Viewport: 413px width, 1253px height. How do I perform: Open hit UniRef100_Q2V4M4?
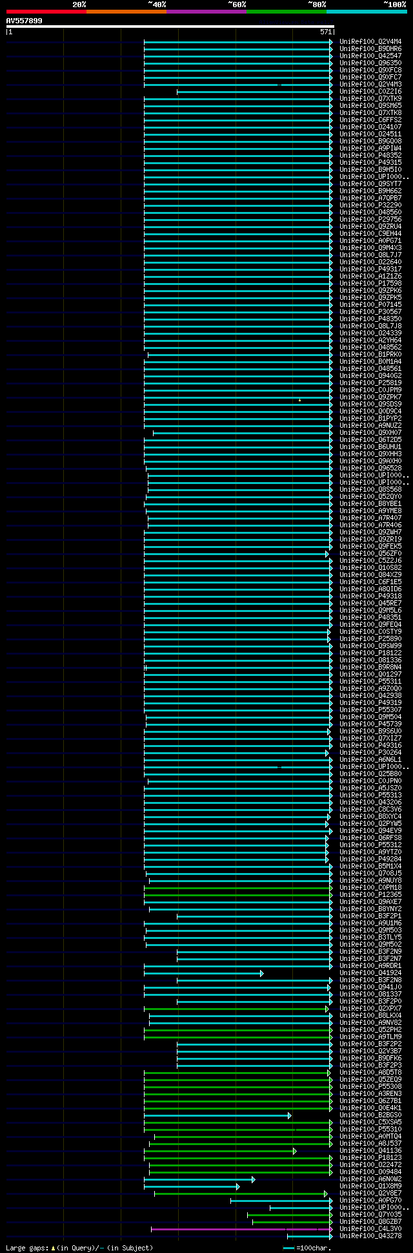370,41
